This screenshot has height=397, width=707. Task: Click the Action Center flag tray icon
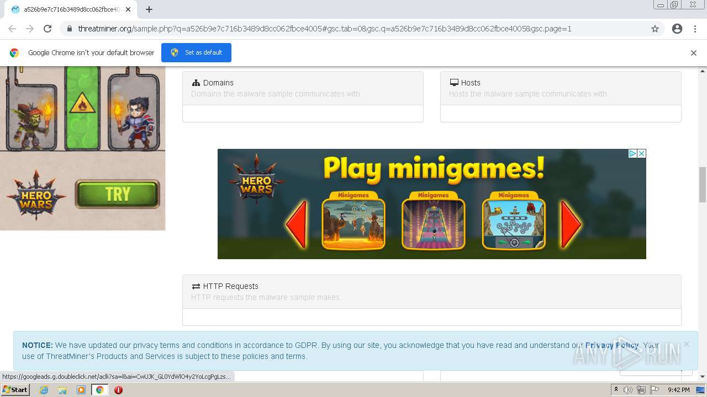[x=654, y=390]
